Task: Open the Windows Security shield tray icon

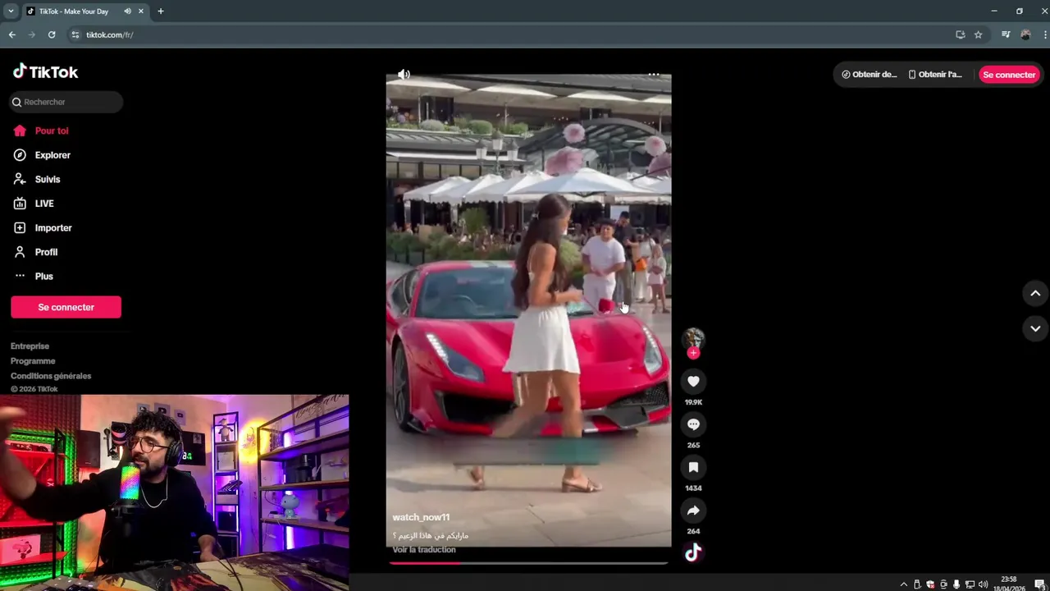Action: [x=930, y=584]
